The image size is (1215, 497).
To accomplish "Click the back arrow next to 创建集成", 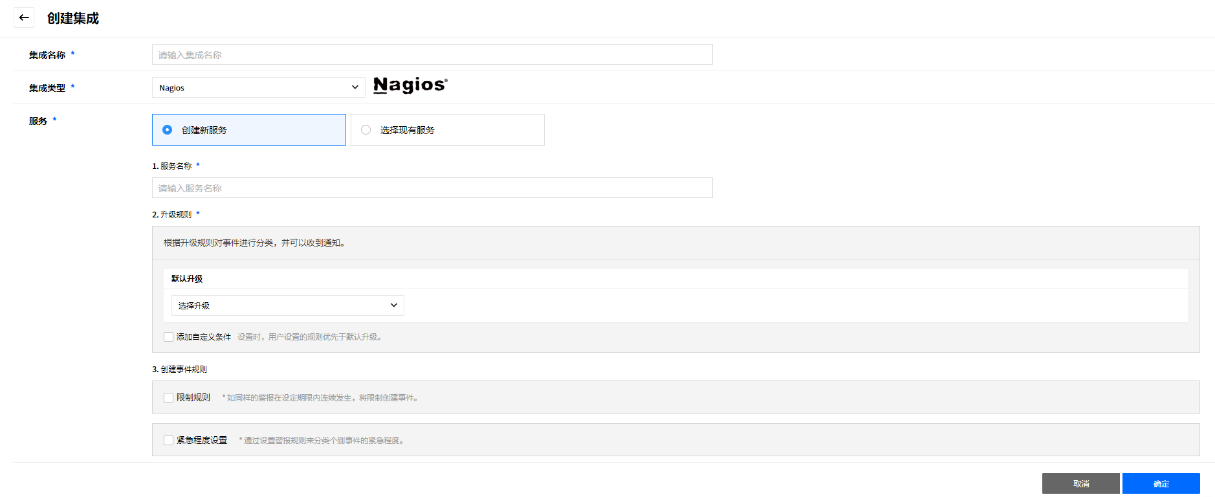I will click(x=24, y=17).
